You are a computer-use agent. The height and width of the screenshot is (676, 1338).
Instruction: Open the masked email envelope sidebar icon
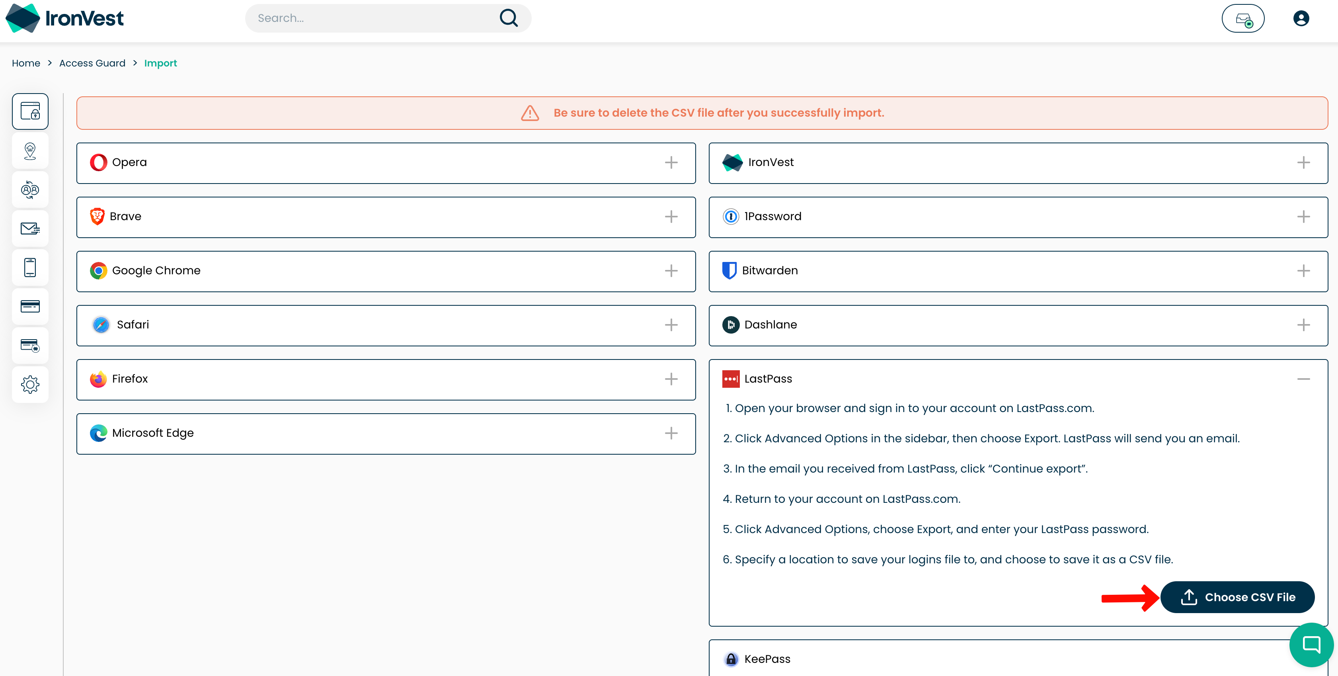(x=30, y=229)
